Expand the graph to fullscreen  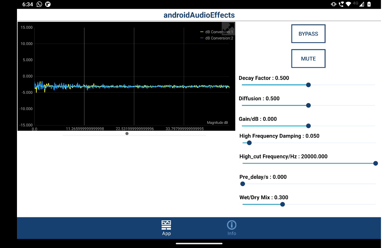point(228,28)
